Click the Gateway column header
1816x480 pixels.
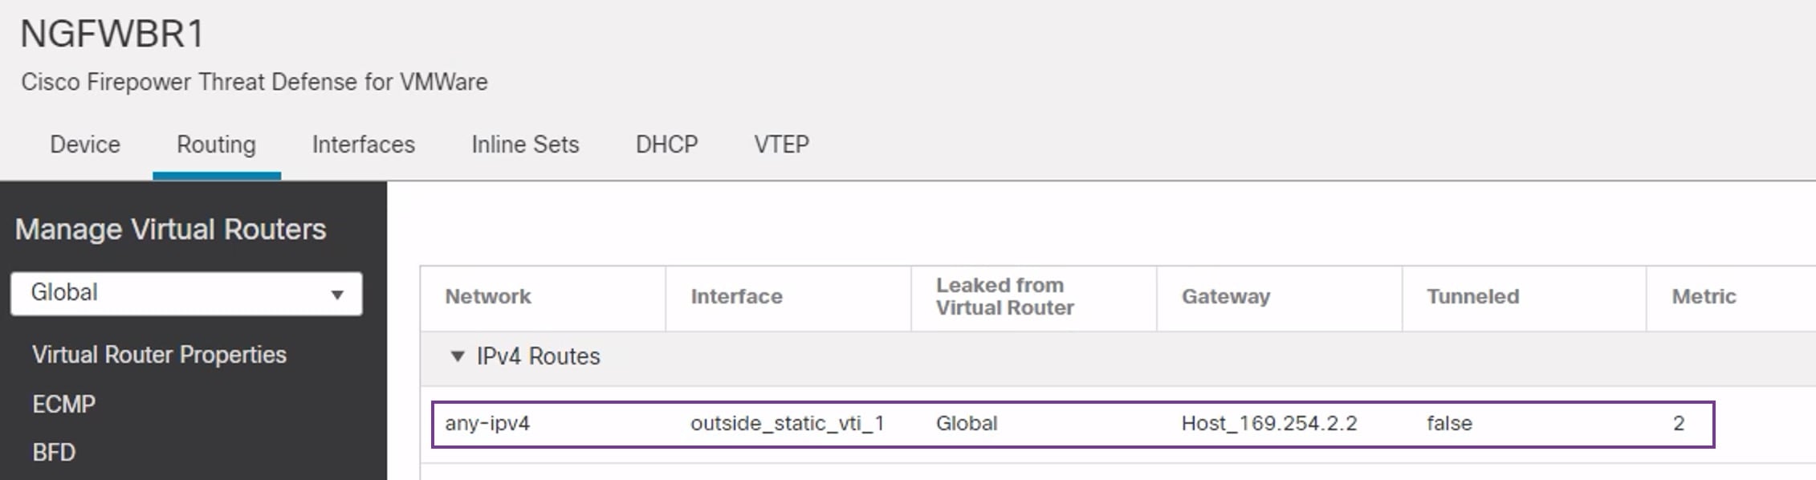(x=1226, y=296)
